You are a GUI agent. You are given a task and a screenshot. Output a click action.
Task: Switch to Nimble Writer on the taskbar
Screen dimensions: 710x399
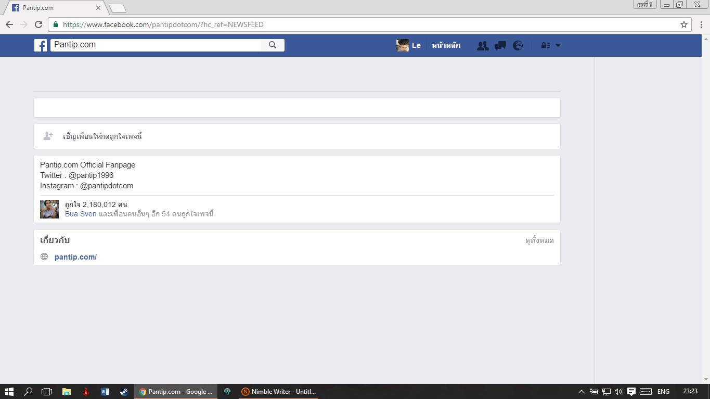[x=279, y=392]
